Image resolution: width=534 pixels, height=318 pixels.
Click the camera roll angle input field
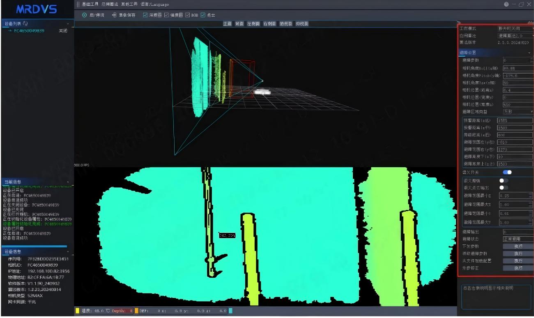coord(518,68)
